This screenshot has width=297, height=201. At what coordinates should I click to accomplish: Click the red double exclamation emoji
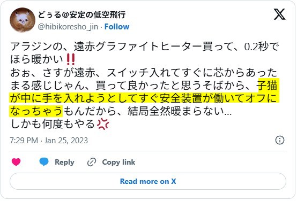71,59
